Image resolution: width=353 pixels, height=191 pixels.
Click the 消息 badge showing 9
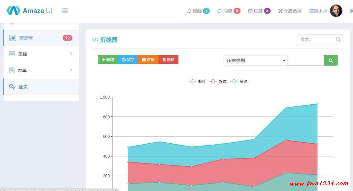tap(237, 11)
